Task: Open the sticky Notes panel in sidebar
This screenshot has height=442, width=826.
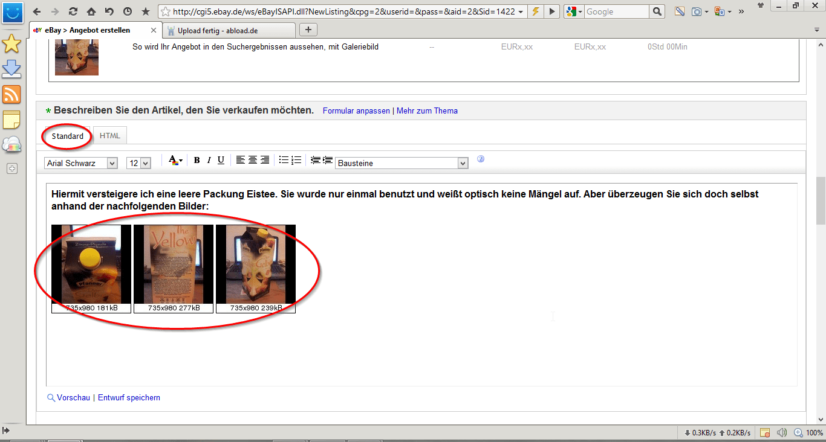Action: [x=12, y=120]
